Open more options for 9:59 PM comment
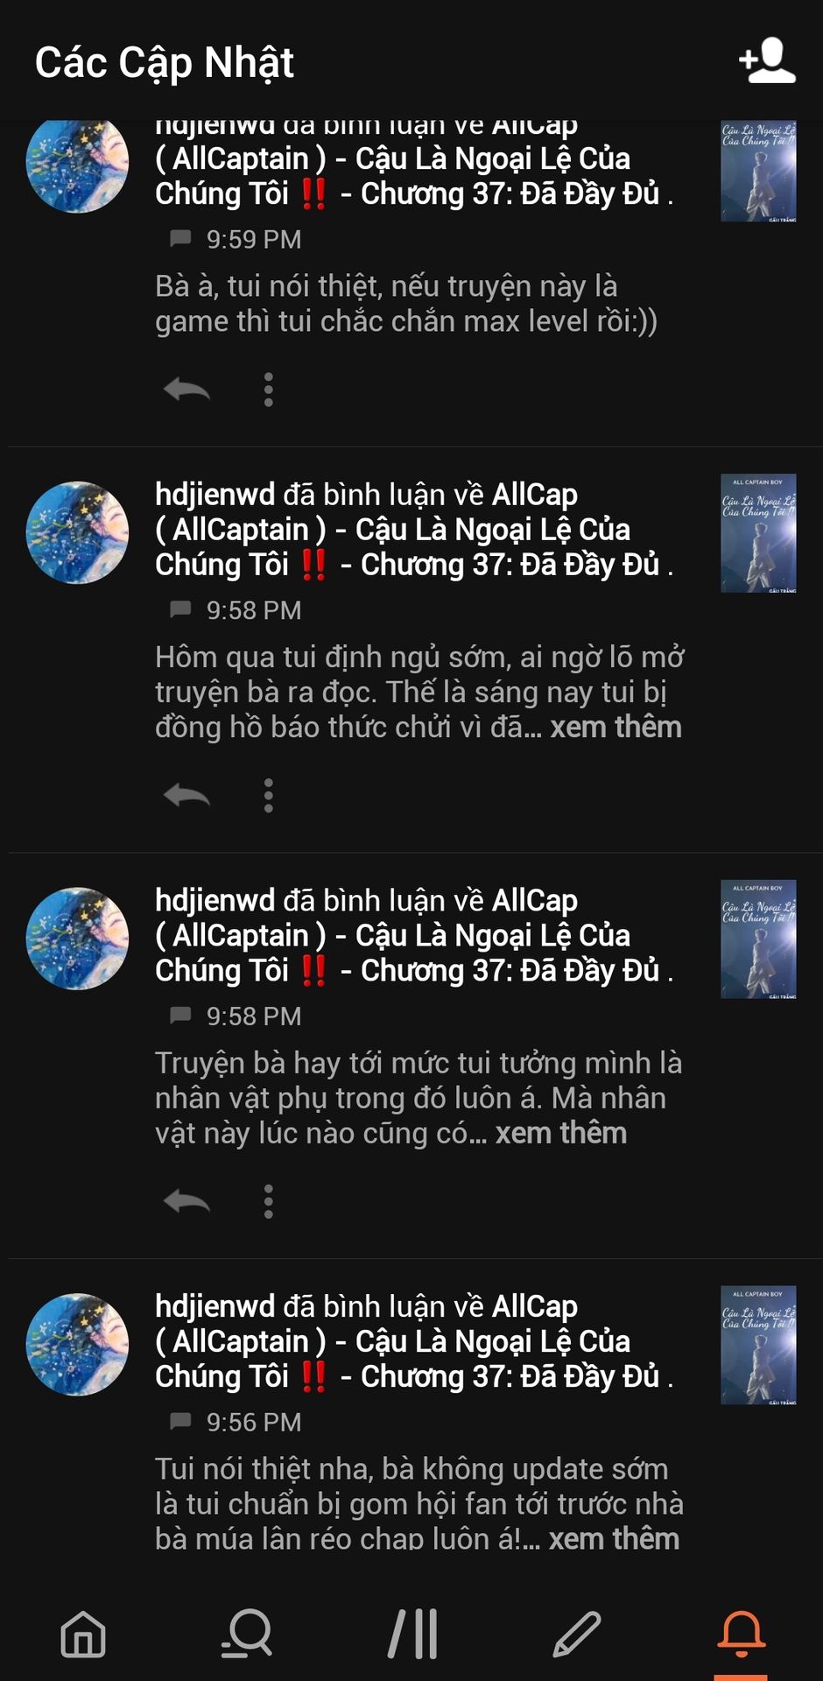This screenshot has height=1681, width=823. [x=269, y=390]
